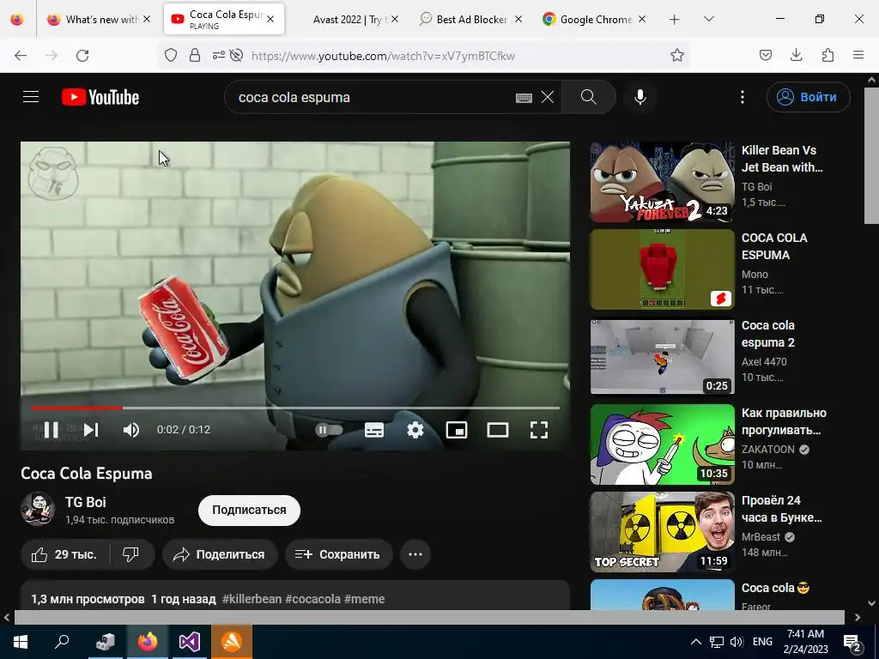This screenshot has height=659, width=879.
Task: Open the TG Boi channel name link
Action: coord(85,502)
